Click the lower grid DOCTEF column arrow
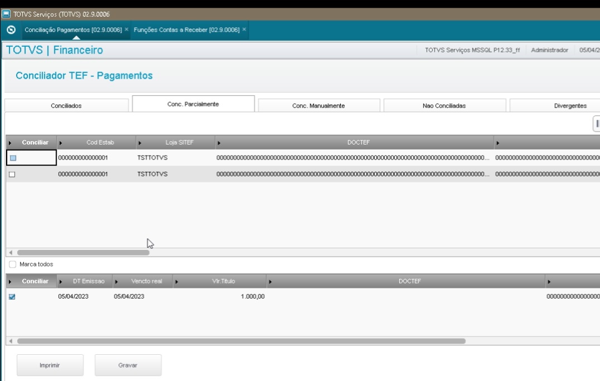 [270, 282]
